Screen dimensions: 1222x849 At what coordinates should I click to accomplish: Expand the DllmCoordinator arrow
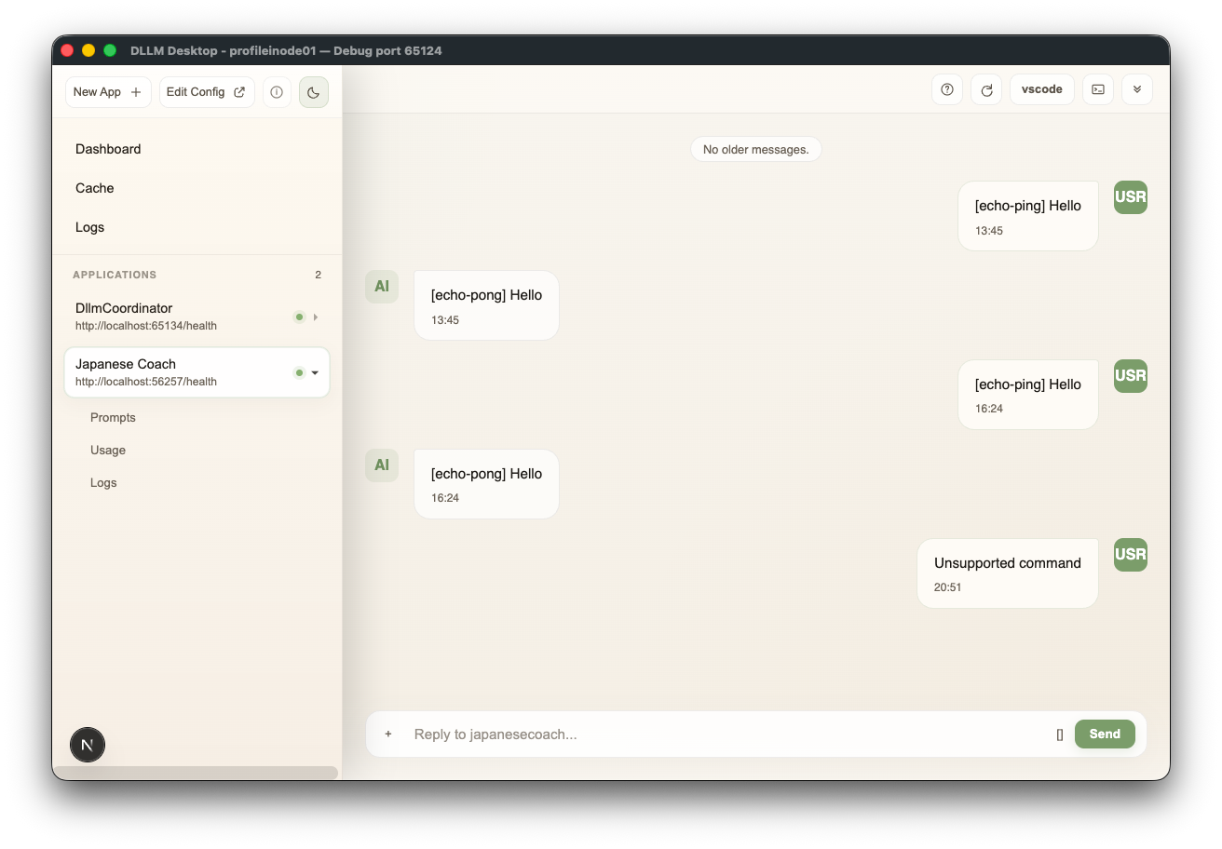316,317
